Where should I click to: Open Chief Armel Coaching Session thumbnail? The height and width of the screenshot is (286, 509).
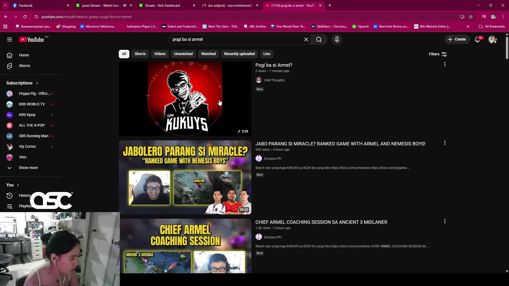click(185, 246)
